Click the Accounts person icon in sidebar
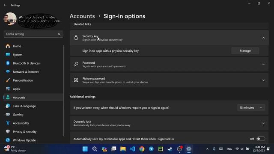 (x=8, y=98)
